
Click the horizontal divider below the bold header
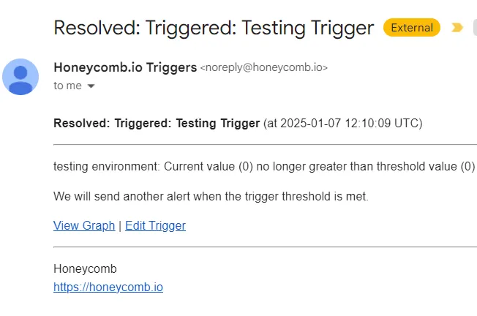[x=265, y=144]
